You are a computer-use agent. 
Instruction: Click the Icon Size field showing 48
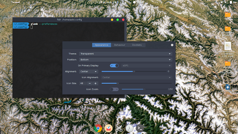coord(83,83)
